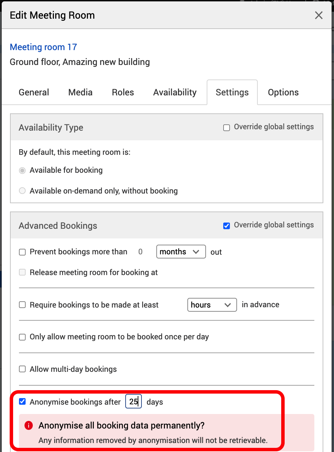This screenshot has height=452, width=334.
Task: Uncheck Override global settings for Advanced Bookings
Action: pos(227,226)
